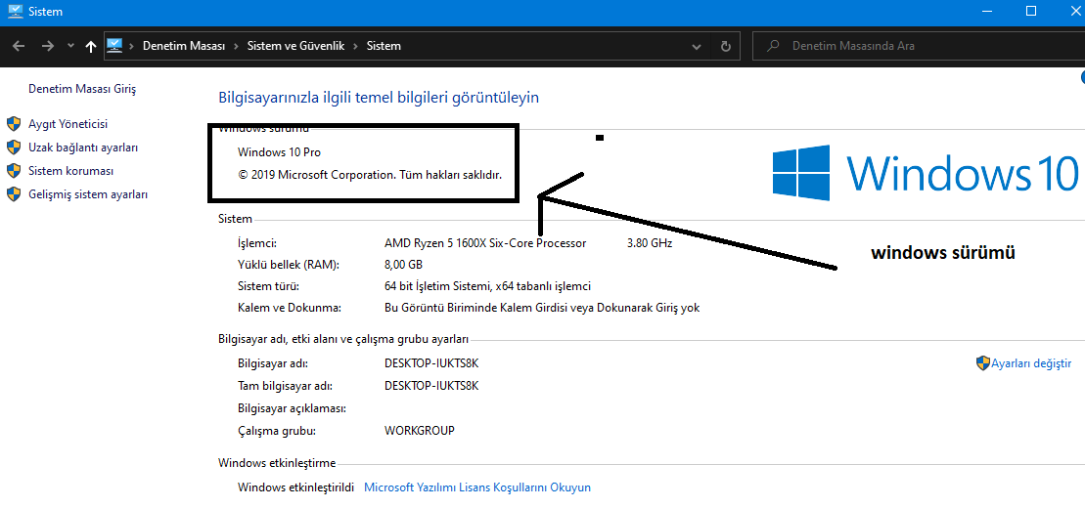The image size is (1085, 508).
Task: Click the Sistem türü label
Action: coord(268,286)
